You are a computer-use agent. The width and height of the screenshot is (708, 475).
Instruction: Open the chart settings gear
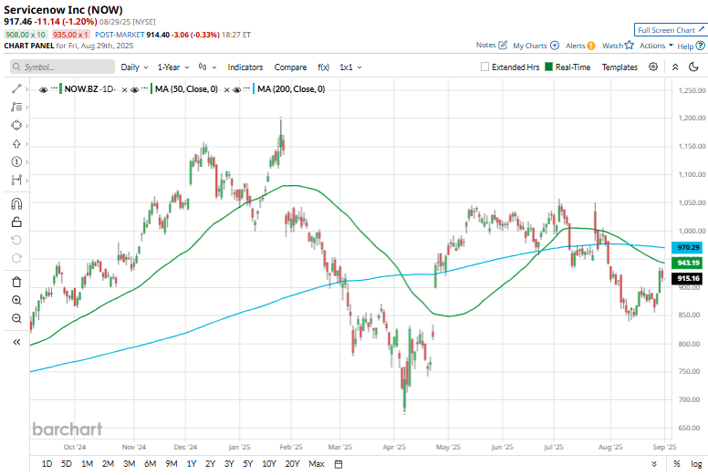coord(653,67)
